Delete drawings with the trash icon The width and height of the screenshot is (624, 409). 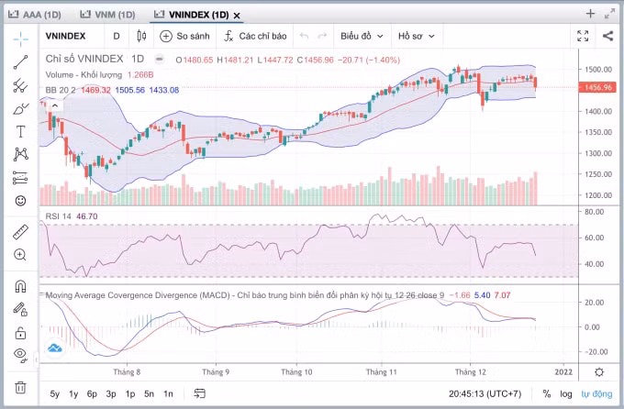(20, 387)
